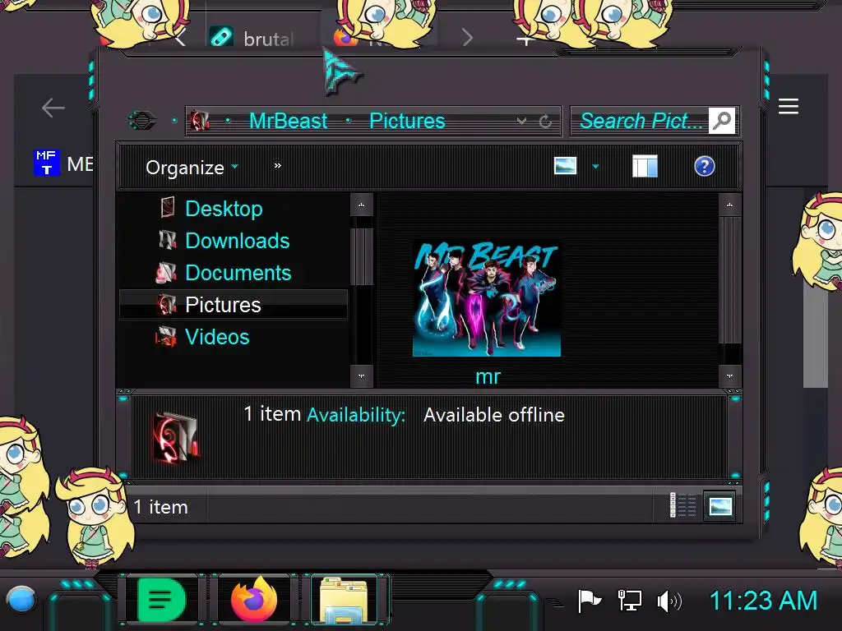The height and width of the screenshot is (631, 842).
Task: Click the navigation pane scroll down arrow
Action: [362, 376]
